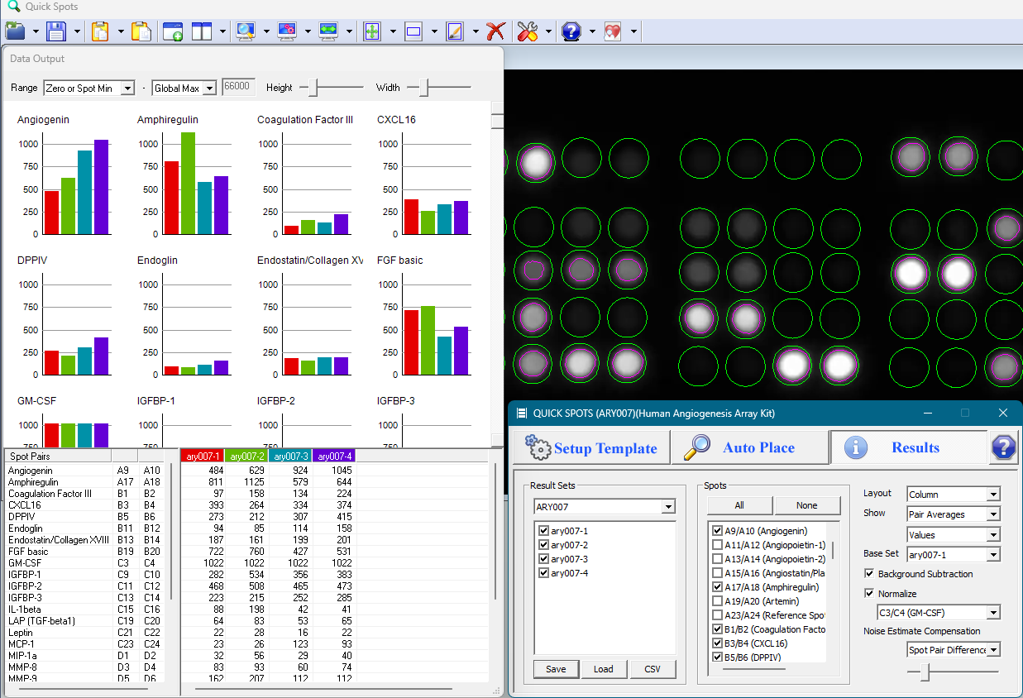Expand the open folder dropdown arrow
1023x698 pixels.
coord(36,31)
